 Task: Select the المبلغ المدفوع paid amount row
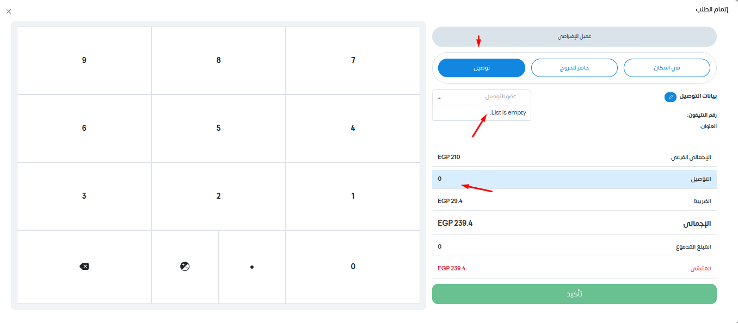coord(574,246)
